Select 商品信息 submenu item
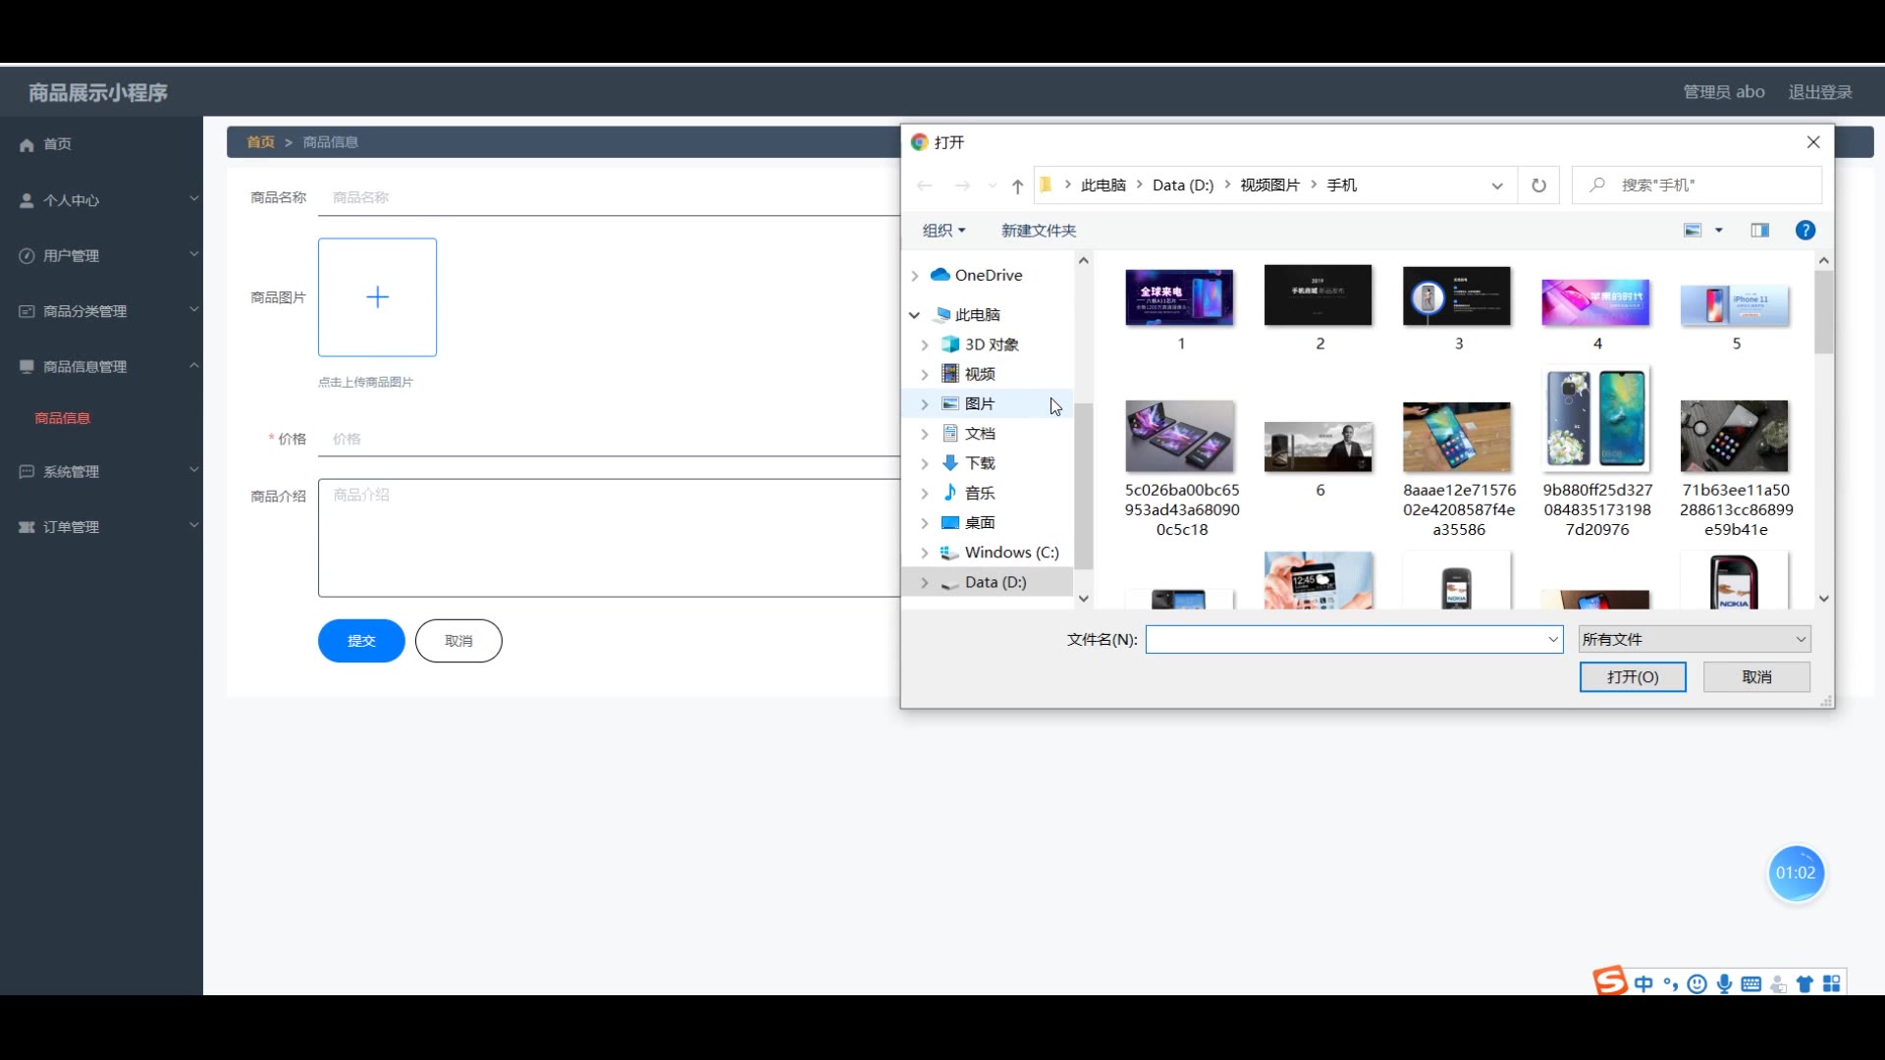Screen dimensions: 1885x1060 pos(63,418)
